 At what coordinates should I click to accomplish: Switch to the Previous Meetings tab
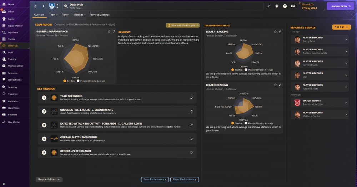point(100,15)
